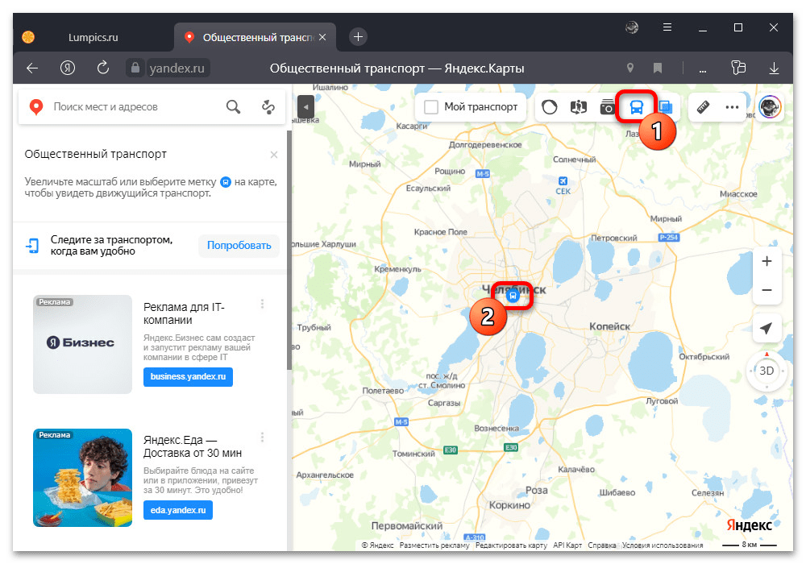Click the bus marker on Chelyabinsk

512,296
